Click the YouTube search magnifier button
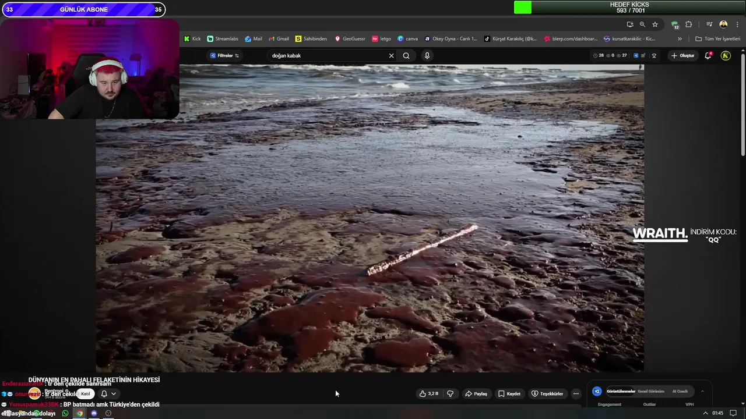The height and width of the screenshot is (419, 746). [406, 55]
